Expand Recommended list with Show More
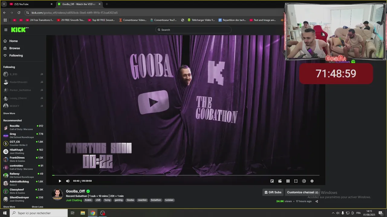387x217 pixels. click(x=9, y=207)
